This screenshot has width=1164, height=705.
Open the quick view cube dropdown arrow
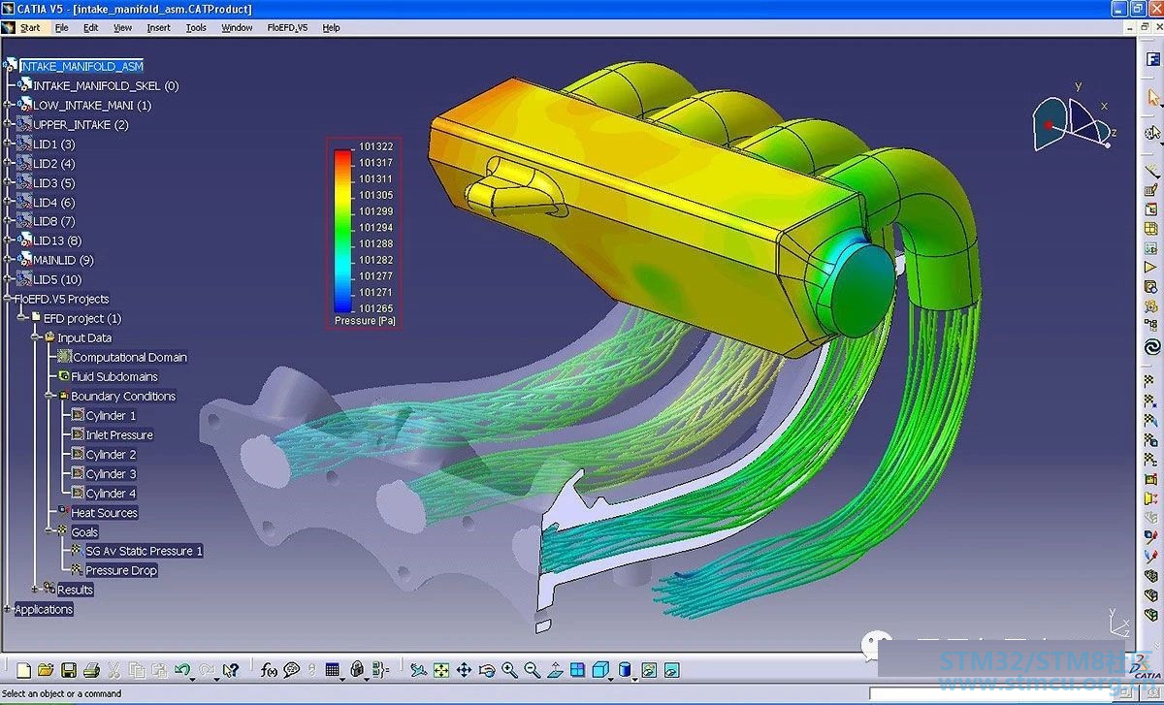click(x=610, y=678)
